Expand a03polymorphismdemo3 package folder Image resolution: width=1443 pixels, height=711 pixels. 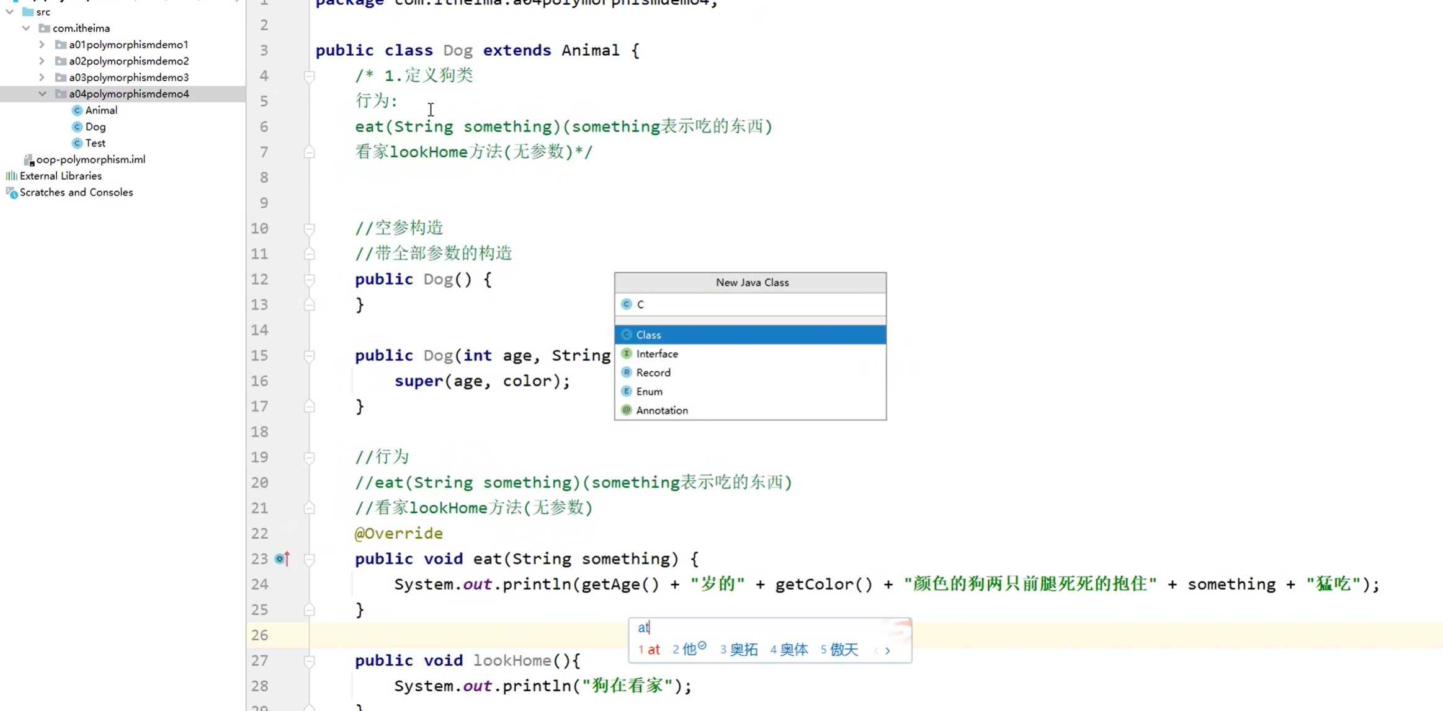[x=42, y=77]
